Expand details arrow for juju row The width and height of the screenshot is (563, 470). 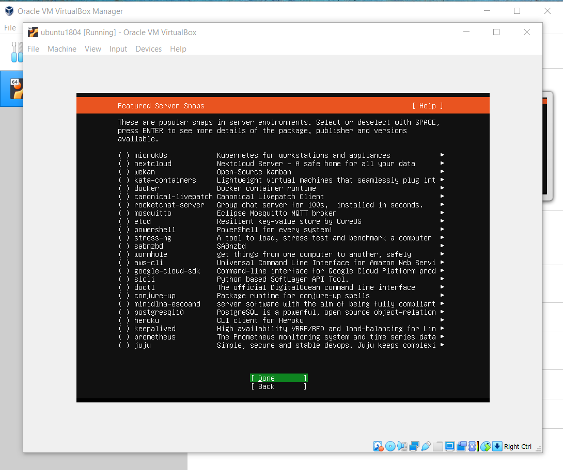point(442,345)
